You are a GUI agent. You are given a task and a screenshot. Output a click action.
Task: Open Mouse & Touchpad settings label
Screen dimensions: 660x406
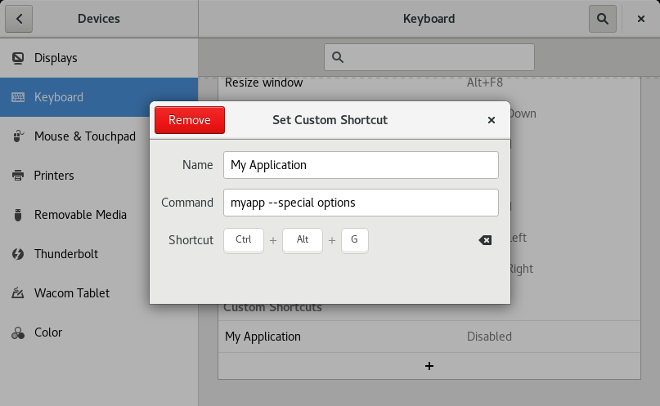point(84,136)
